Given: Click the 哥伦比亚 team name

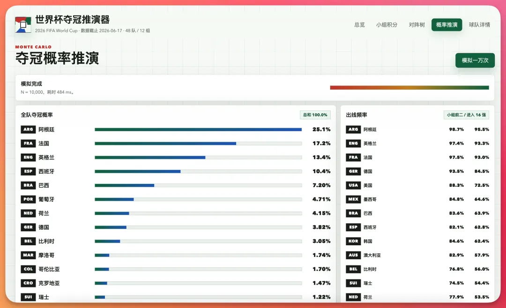Looking at the screenshot, I should pyautogui.click(x=49, y=269).
